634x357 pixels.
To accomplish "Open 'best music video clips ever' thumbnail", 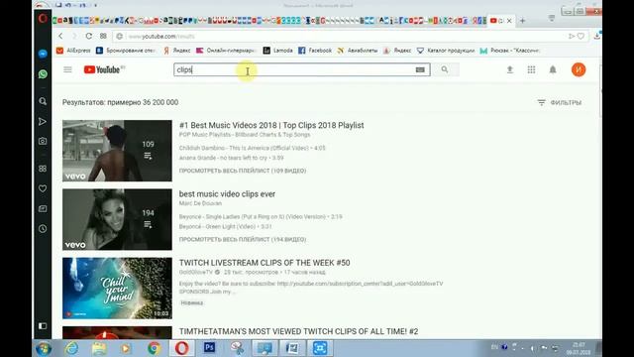I will 117,219.
